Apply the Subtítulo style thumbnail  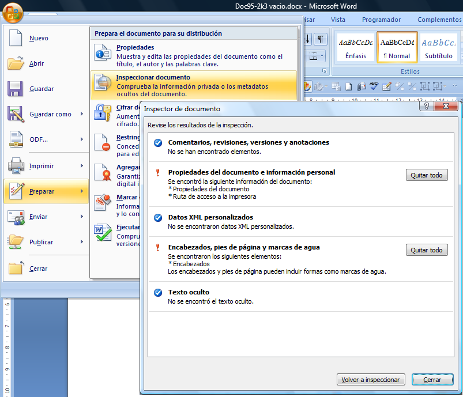(x=439, y=48)
